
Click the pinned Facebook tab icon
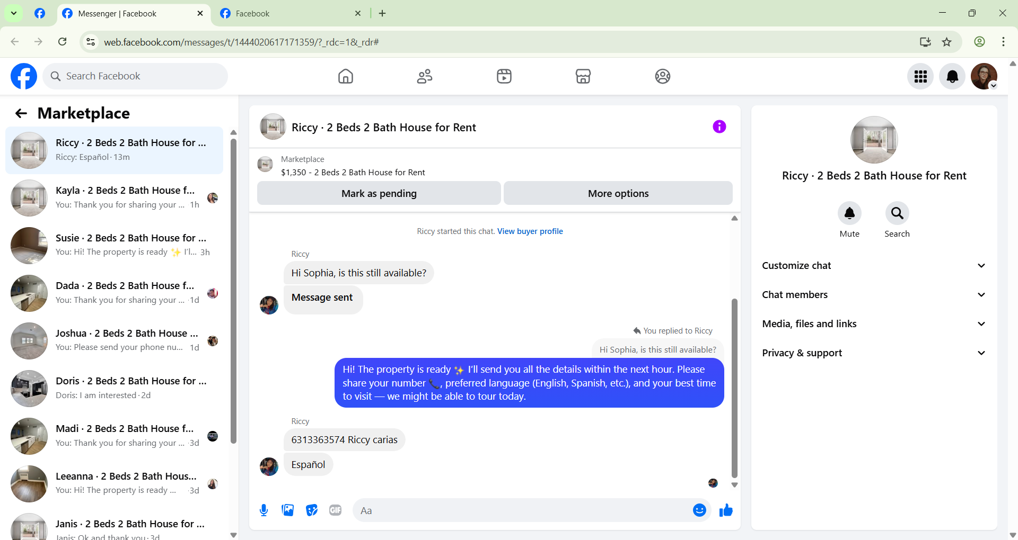[40, 14]
